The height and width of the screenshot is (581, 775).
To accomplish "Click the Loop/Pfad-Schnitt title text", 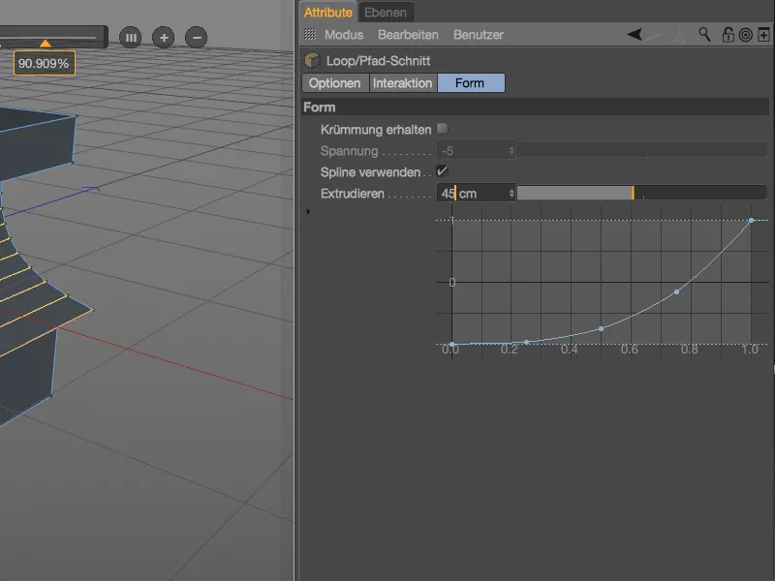I will point(378,61).
